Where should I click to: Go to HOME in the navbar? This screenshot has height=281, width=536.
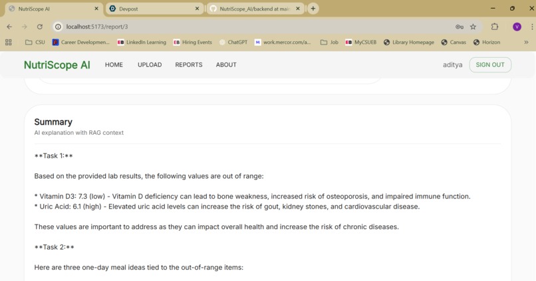pyautogui.click(x=114, y=65)
